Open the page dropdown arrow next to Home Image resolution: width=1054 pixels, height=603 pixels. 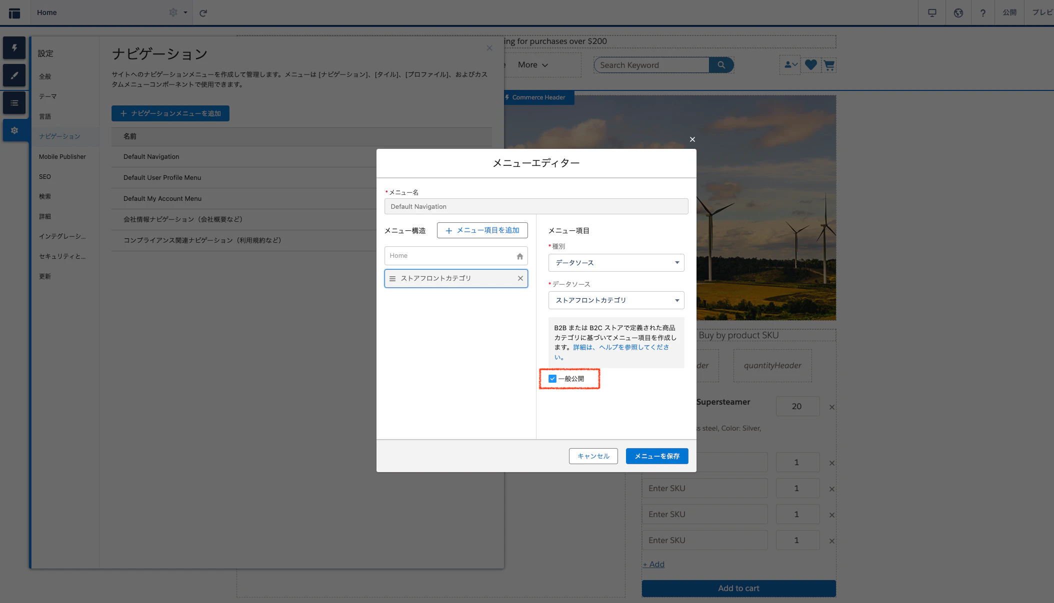185,12
